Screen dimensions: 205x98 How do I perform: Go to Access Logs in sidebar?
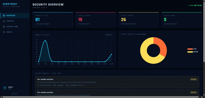tap(15, 27)
